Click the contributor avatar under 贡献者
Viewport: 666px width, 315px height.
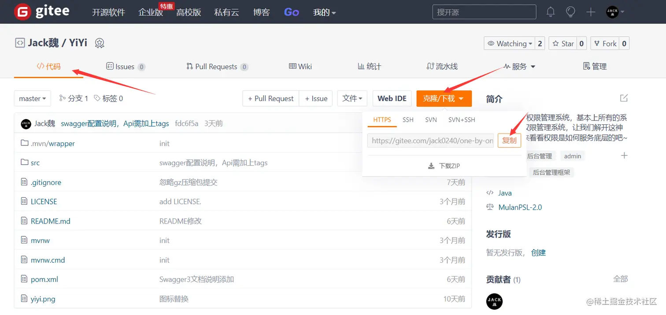[x=494, y=301]
